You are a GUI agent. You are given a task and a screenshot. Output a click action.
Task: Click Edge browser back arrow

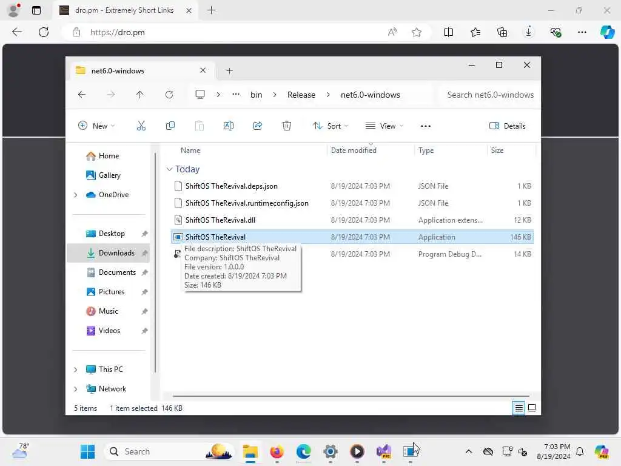16,32
